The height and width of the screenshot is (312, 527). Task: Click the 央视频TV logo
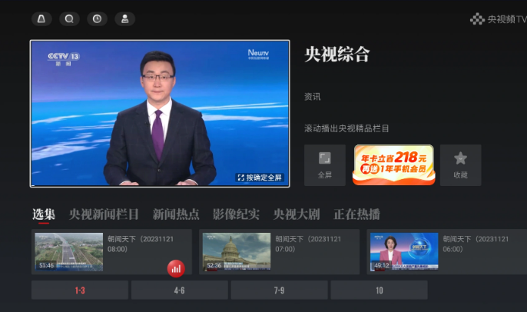point(498,19)
